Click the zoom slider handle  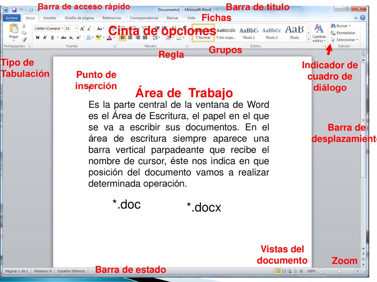(339, 271)
